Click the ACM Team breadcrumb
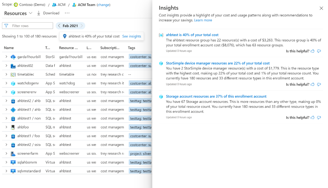The image size is (328, 188). [87, 5]
